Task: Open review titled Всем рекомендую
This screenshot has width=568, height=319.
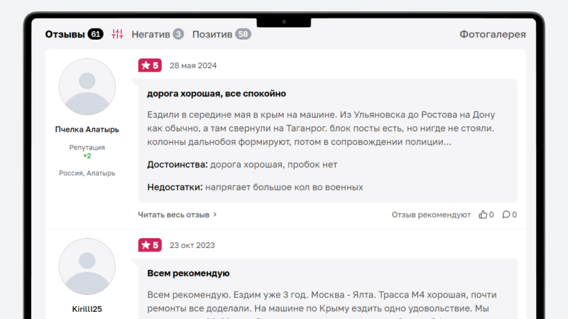Action: tap(188, 274)
